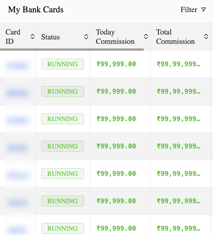The height and width of the screenshot is (235, 213).
Task: Click the RUNNING badge in the first row
Action: tap(63, 64)
